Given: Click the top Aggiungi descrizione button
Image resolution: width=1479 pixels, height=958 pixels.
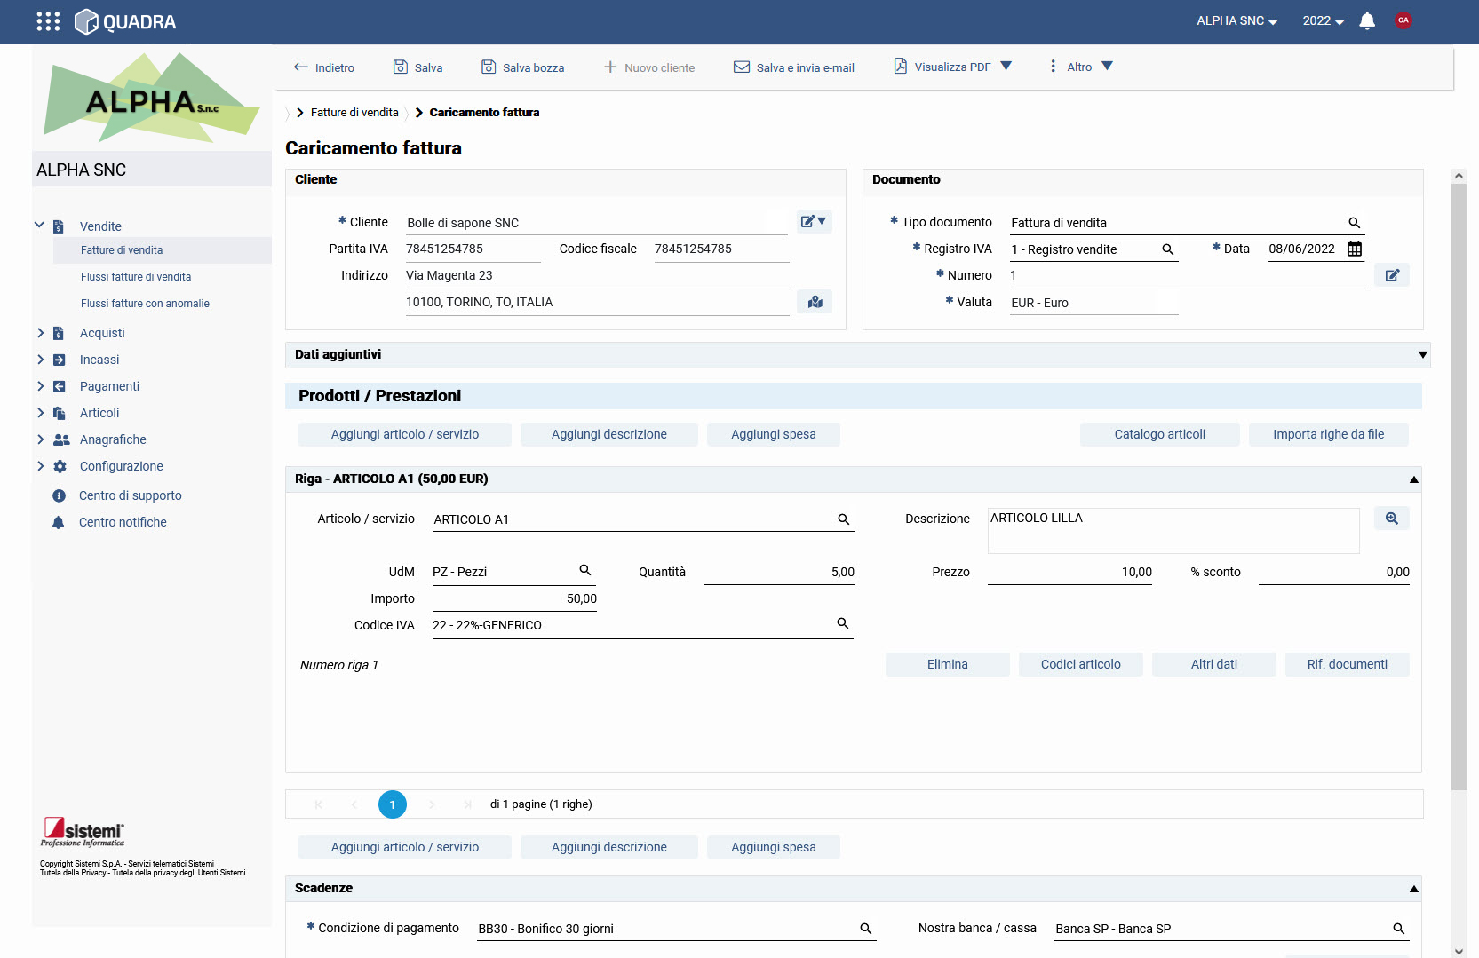Looking at the screenshot, I should tap(609, 434).
